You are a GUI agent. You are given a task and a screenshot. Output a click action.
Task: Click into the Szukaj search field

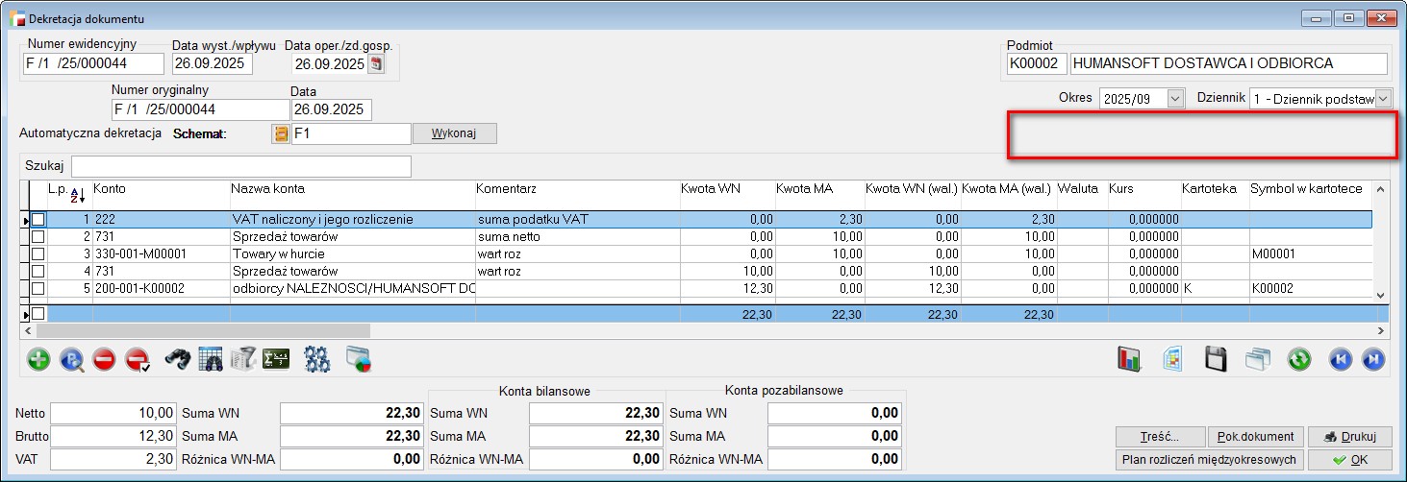(240, 166)
